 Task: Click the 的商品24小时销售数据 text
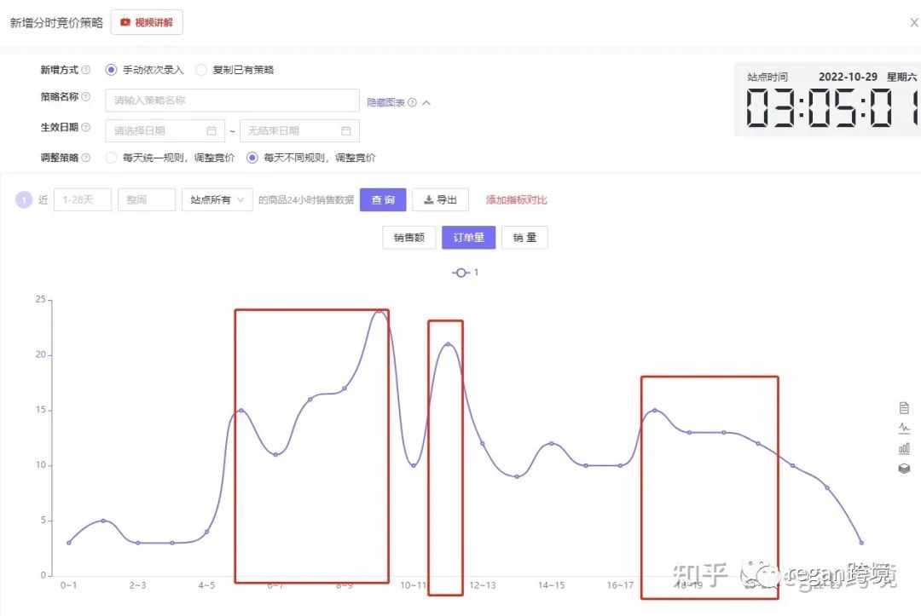pyautogui.click(x=306, y=200)
